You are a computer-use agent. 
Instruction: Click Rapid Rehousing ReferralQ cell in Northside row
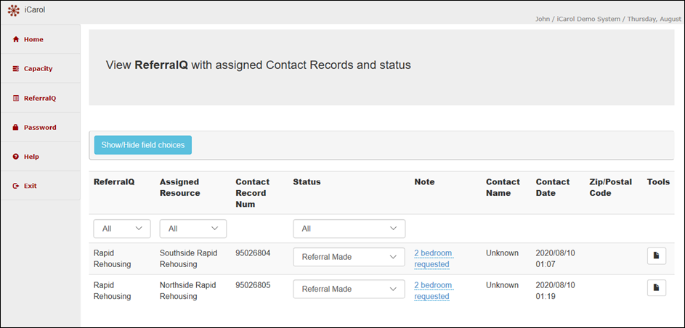click(x=113, y=291)
